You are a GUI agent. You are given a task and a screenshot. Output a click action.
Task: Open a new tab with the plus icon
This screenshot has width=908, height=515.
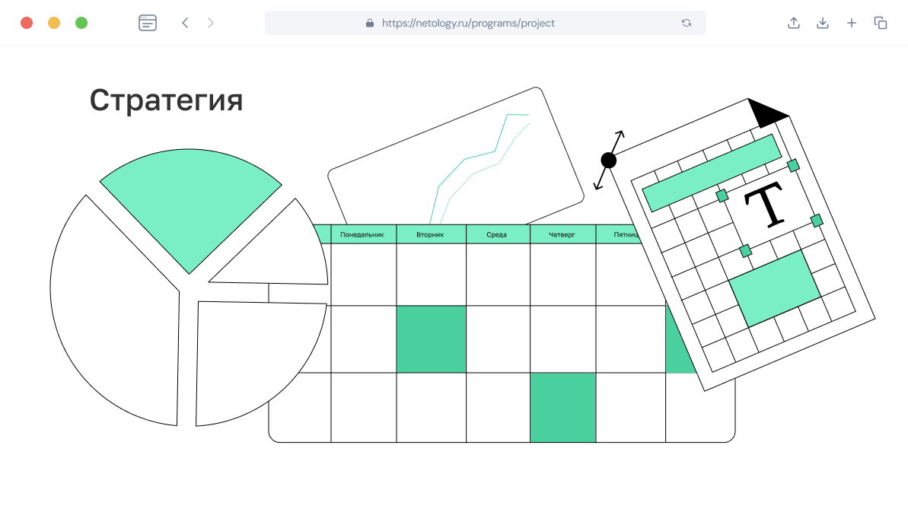coord(852,23)
